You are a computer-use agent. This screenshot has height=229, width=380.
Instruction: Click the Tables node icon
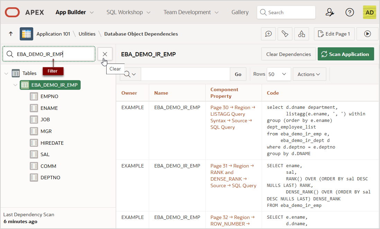pos(16,73)
